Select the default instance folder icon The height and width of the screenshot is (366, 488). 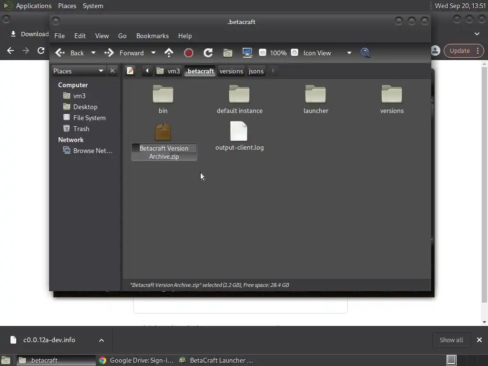pyautogui.click(x=239, y=94)
